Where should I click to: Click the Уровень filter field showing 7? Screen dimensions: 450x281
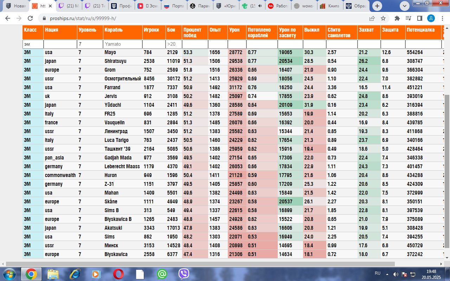tap(90, 44)
